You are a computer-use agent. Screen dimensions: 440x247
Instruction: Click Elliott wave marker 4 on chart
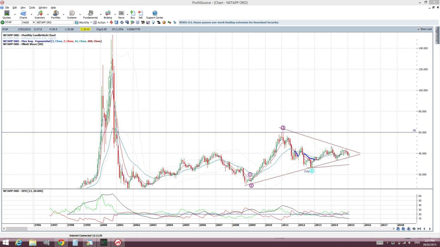[312, 171]
